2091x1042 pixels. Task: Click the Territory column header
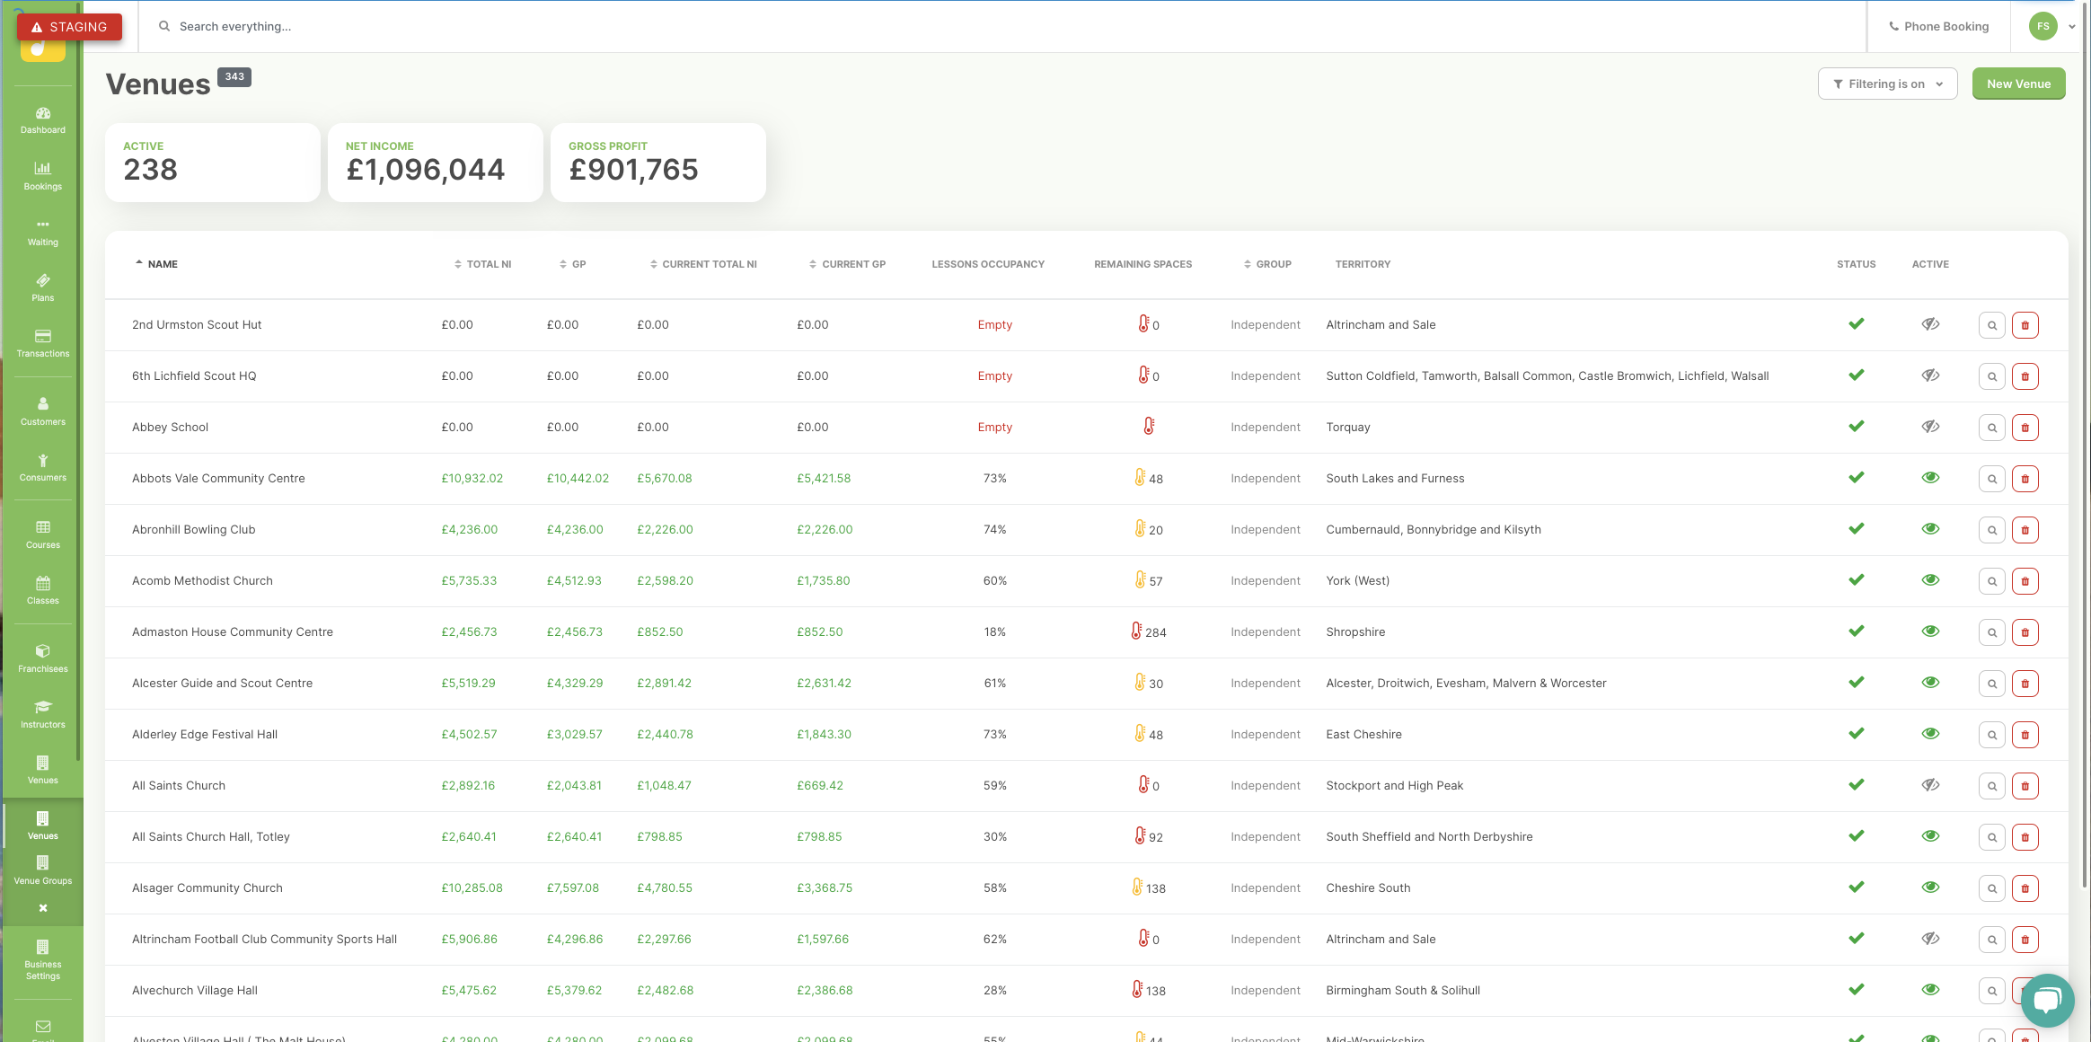pyautogui.click(x=1363, y=264)
